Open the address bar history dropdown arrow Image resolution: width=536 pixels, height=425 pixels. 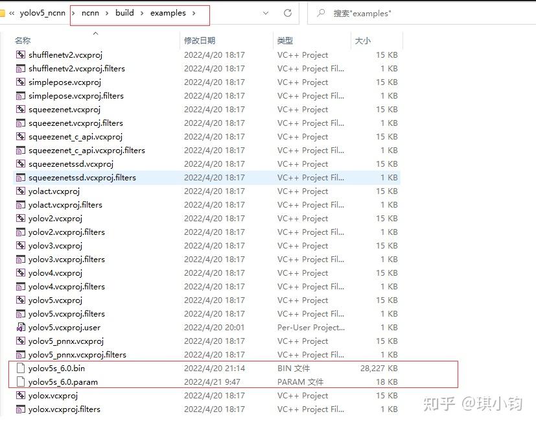tap(266, 12)
